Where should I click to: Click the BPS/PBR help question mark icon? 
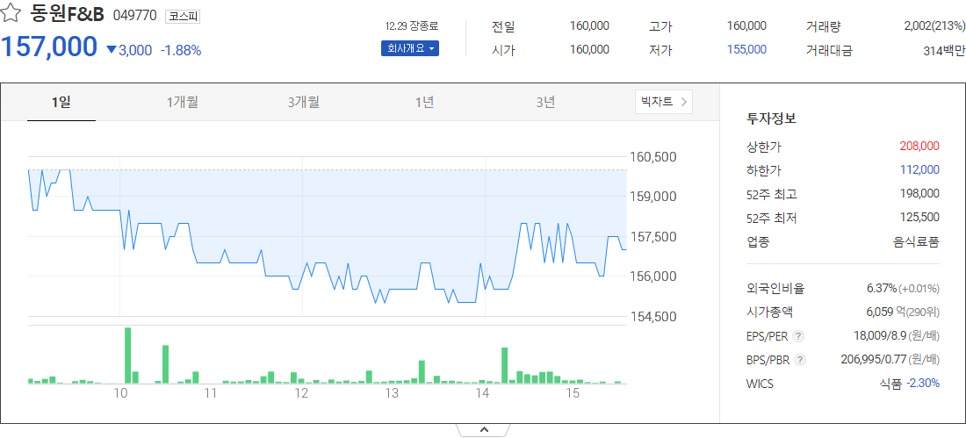pyautogui.click(x=800, y=360)
